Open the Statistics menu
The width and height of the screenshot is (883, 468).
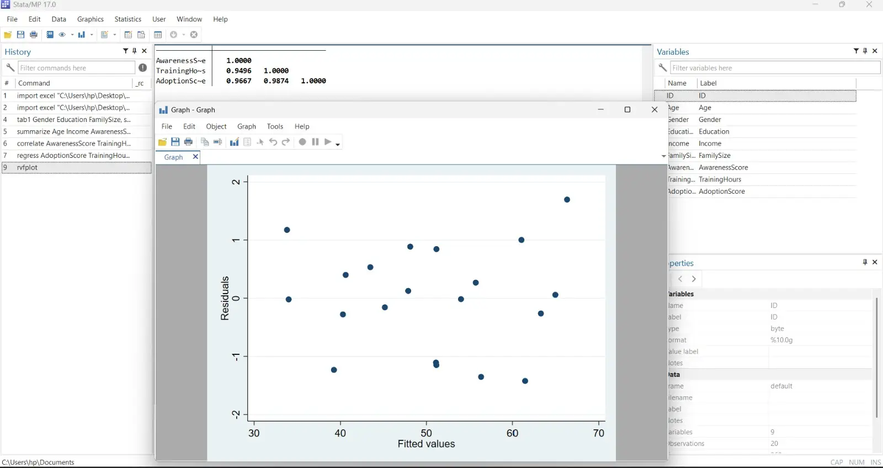click(128, 19)
